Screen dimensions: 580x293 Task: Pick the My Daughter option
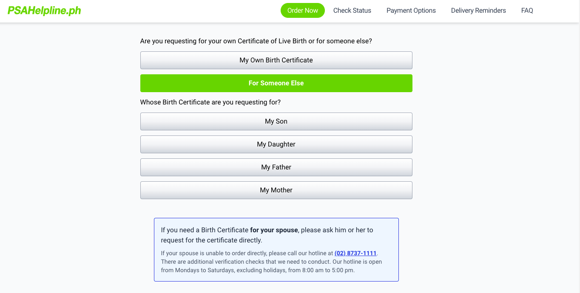point(276,144)
